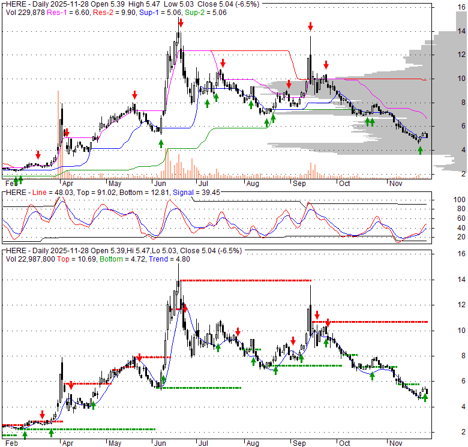The width and height of the screenshot is (468, 447).
Task: Click the green buy arrow at the November low in the top chart
Action: (x=420, y=150)
